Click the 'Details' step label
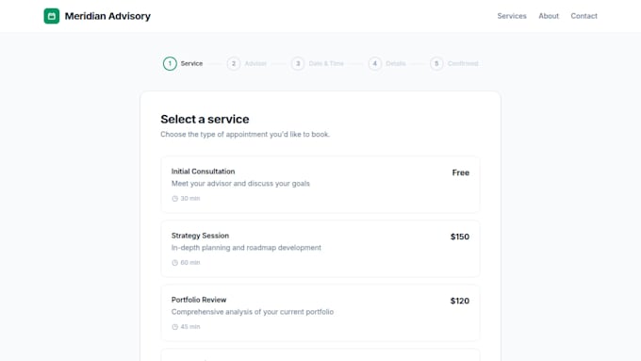This screenshot has height=361, width=641. click(x=396, y=63)
